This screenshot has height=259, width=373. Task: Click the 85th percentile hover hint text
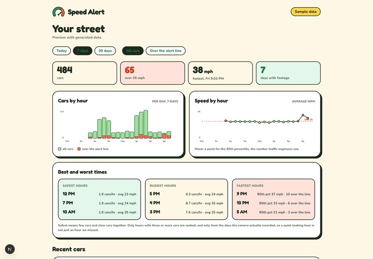pyautogui.click(x=247, y=149)
